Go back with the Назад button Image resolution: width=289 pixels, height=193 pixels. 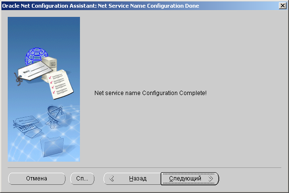(x=132, y=179)
